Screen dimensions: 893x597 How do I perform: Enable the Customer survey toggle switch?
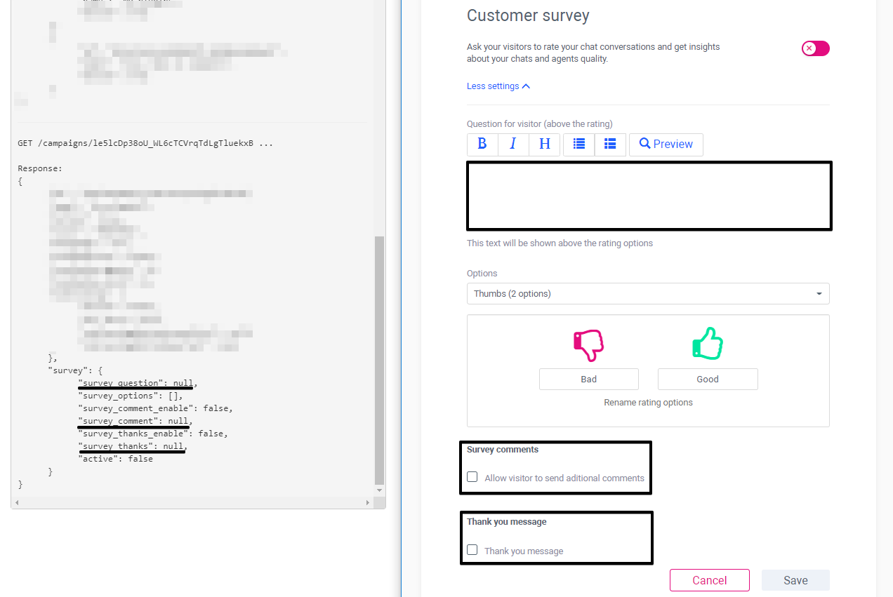815,48
